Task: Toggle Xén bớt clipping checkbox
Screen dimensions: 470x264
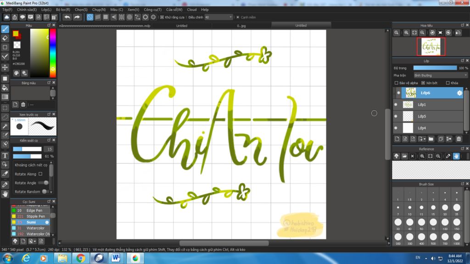Action: click(423, 83)
